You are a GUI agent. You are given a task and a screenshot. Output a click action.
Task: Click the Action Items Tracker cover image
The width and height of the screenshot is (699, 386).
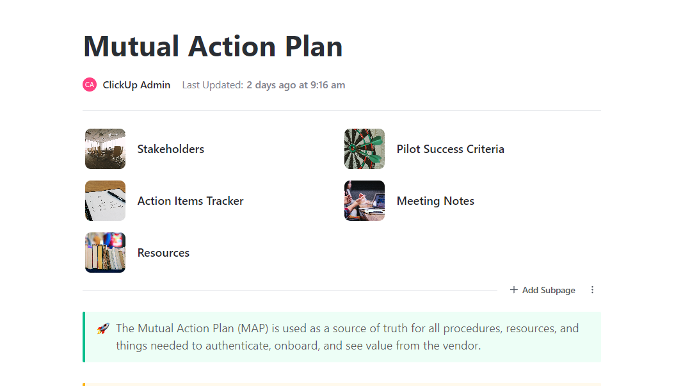coord(105,200)
